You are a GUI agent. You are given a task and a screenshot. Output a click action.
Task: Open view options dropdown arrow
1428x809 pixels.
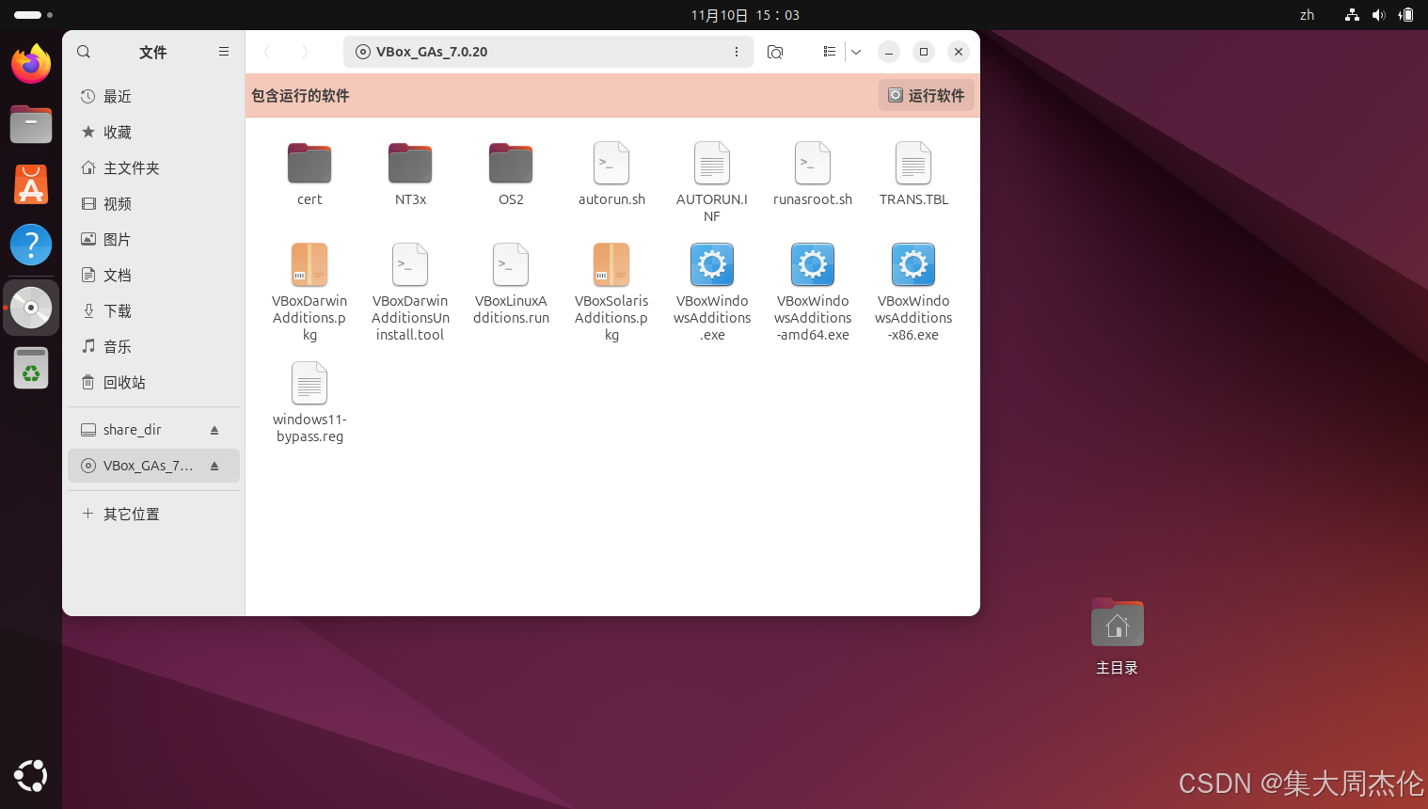pos(856,52)
